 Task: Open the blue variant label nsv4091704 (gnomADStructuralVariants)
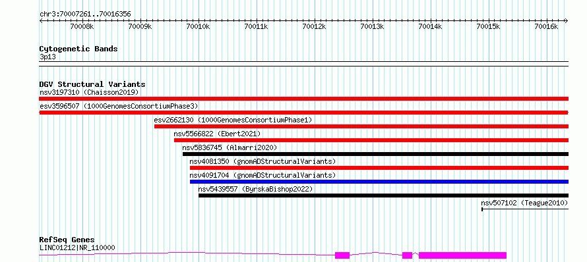[263, 175]
